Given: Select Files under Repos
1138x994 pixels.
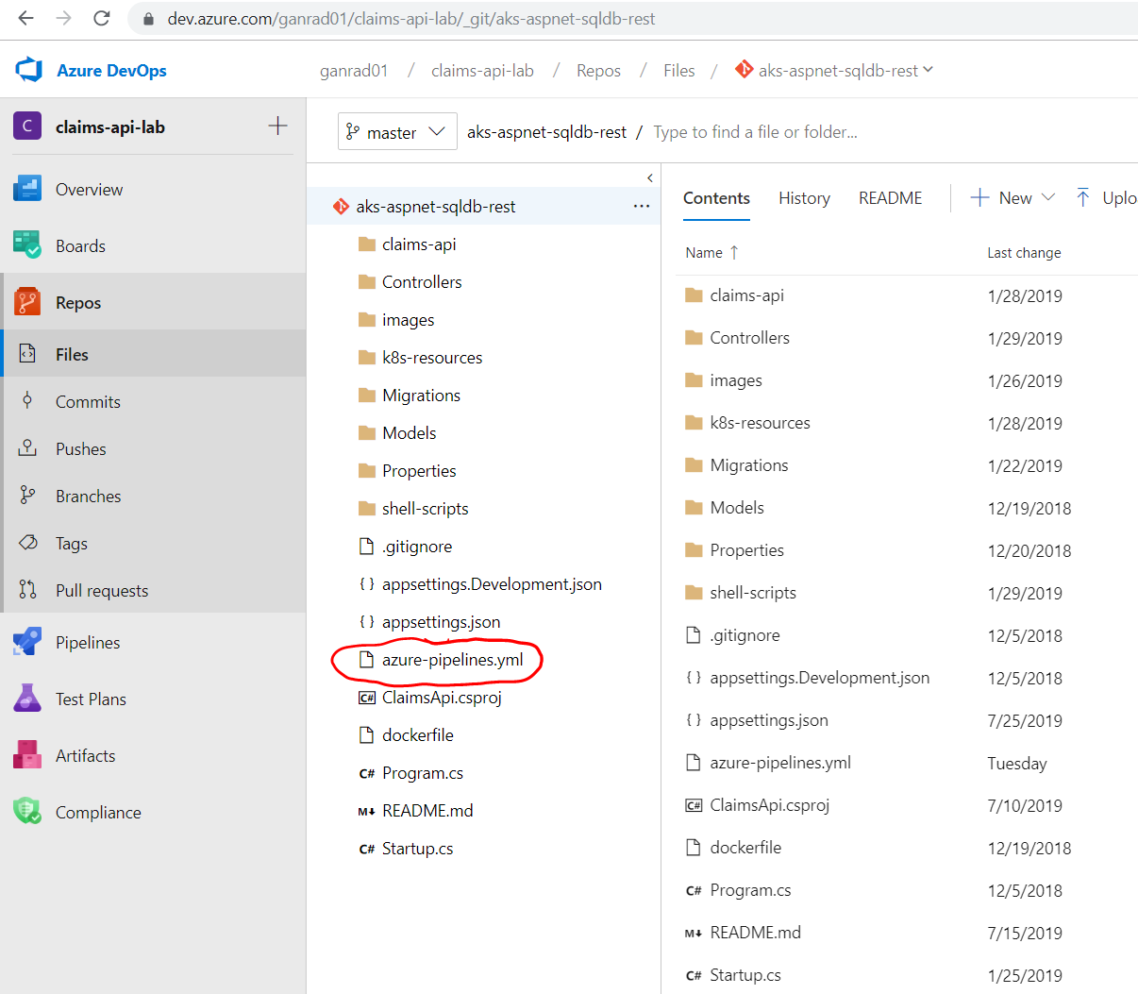Looking at the screenshot, I should pos(153,354).
